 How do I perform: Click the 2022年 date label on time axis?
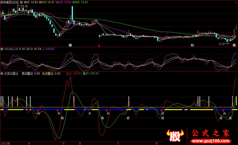point(5,143)
